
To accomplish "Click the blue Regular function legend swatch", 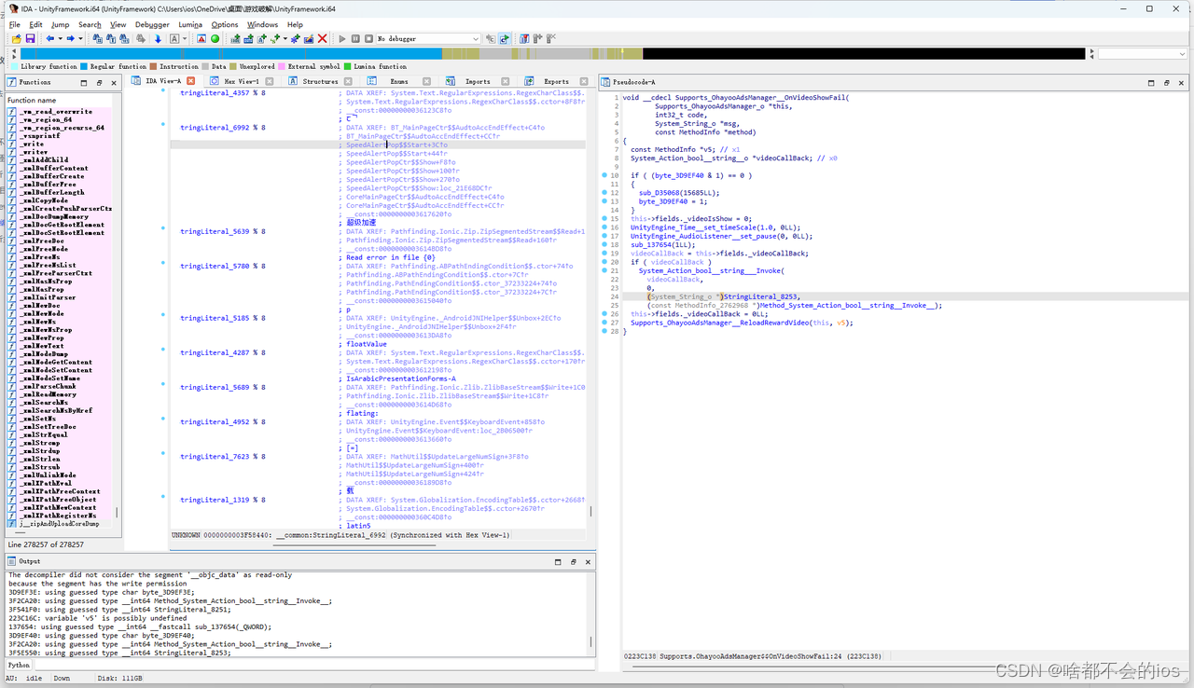I will [84, 66].
